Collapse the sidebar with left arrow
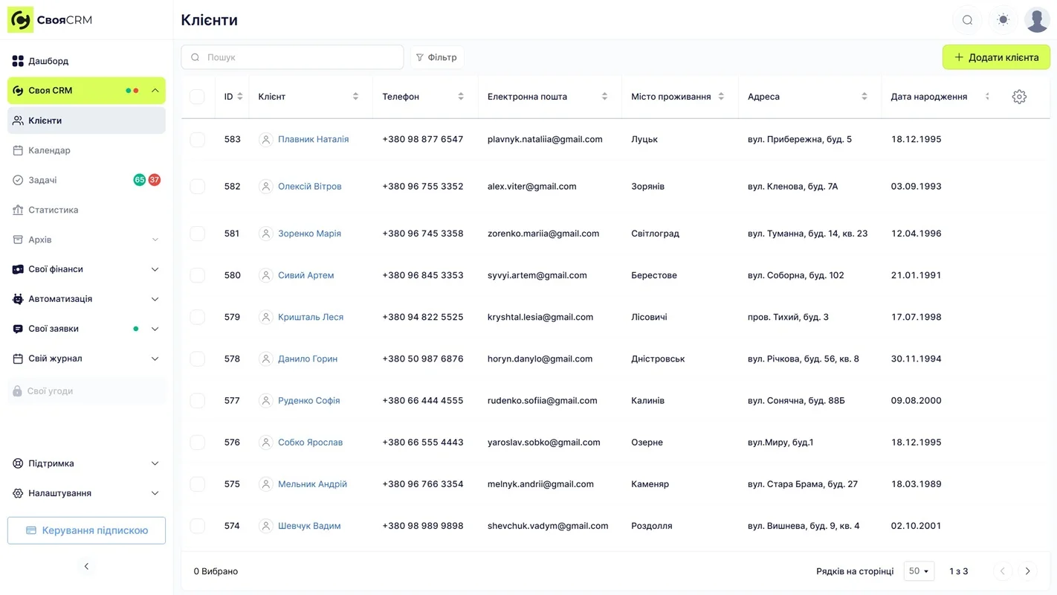 pos(86,567)
